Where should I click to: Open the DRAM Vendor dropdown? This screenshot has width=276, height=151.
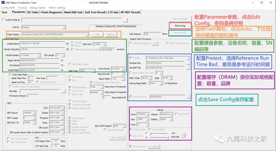click(166, 114)
